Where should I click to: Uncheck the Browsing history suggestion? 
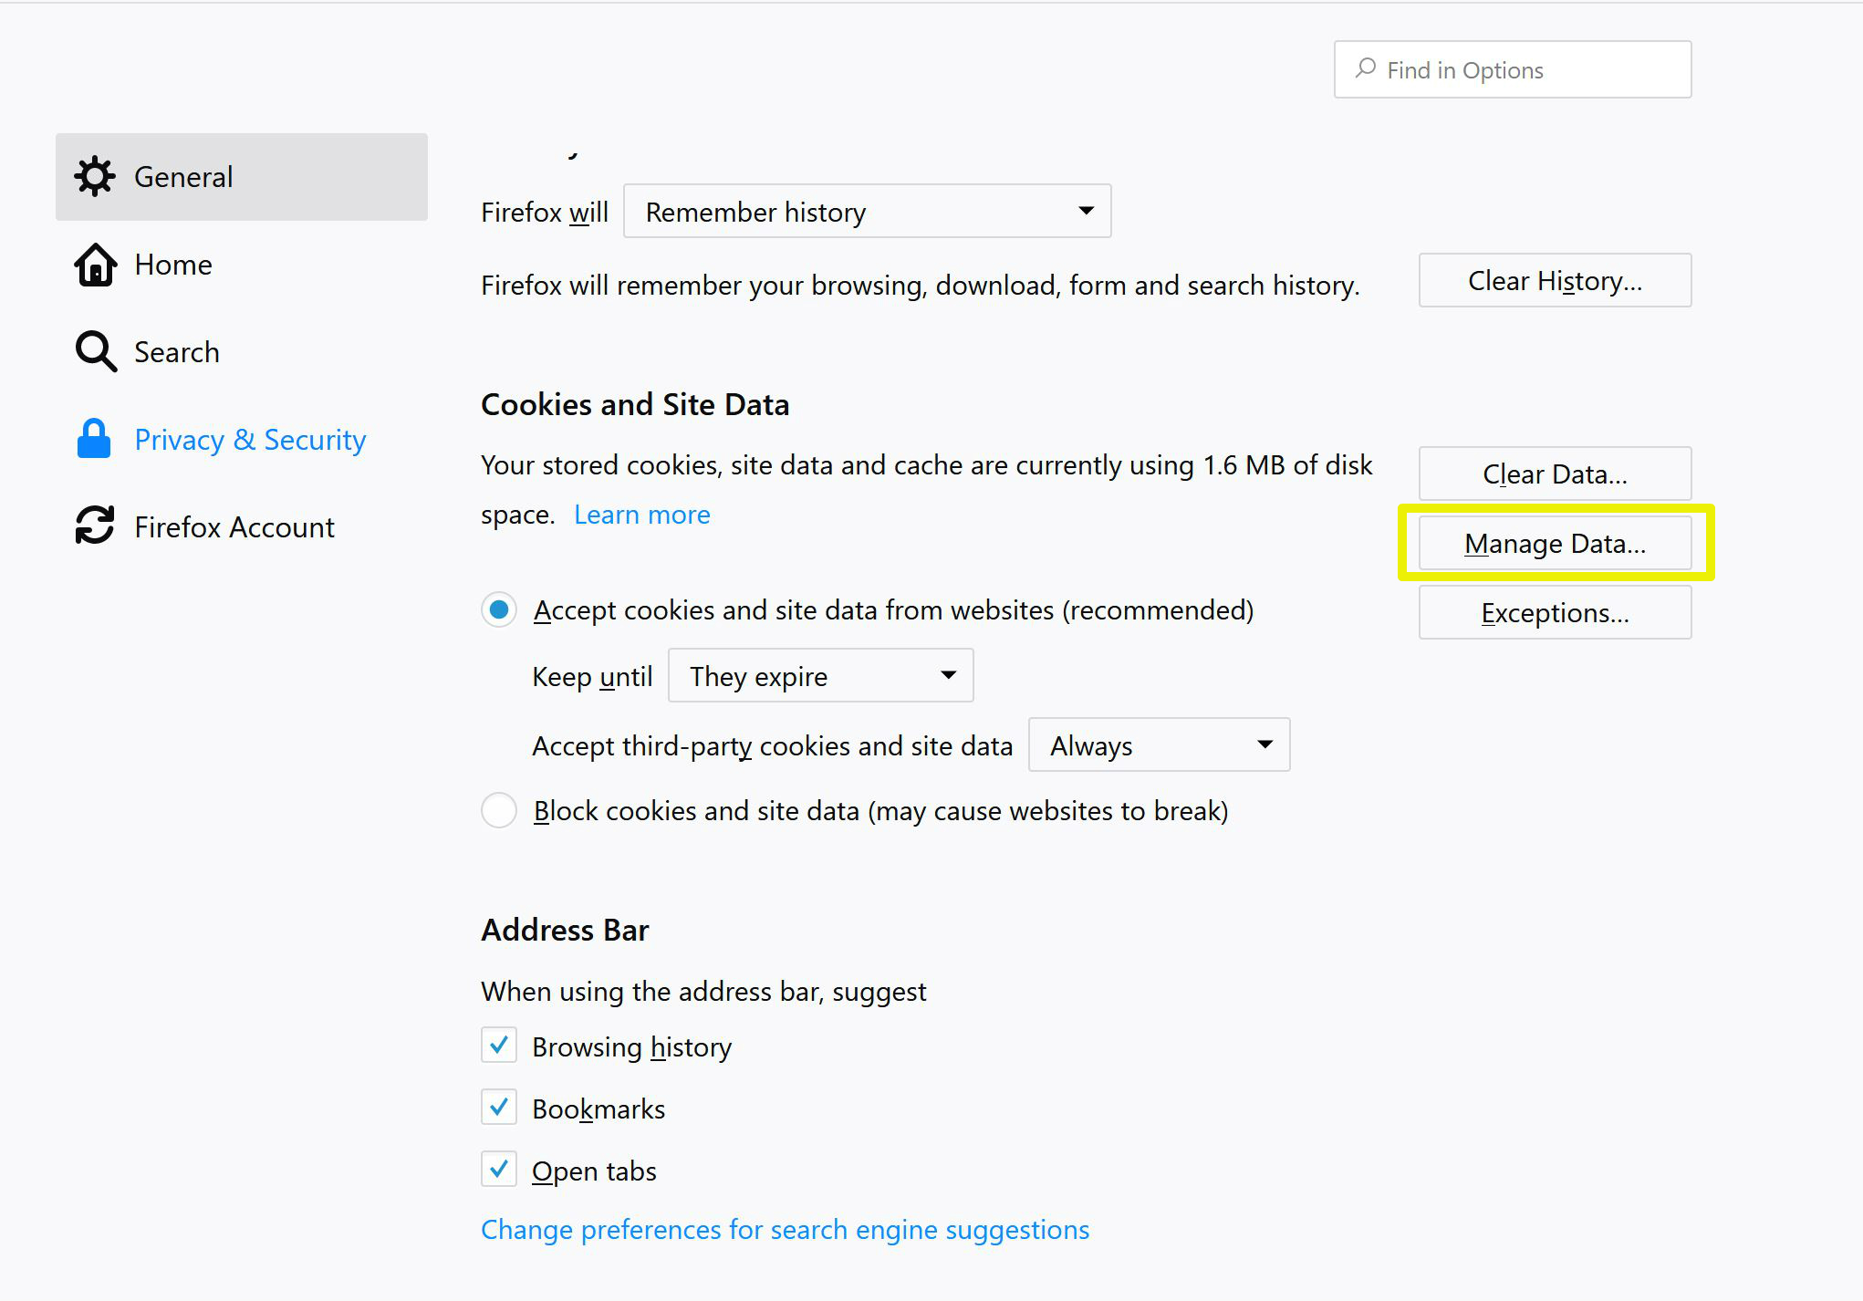pyautogui.click(x=499, y=1046)
